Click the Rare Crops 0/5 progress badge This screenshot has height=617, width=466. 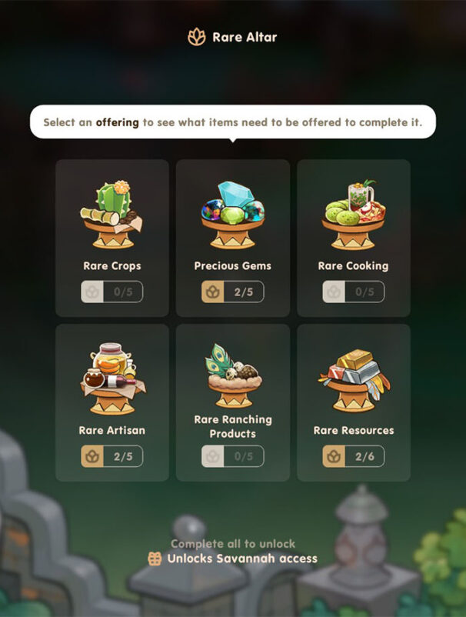click(x=112, y=292)
